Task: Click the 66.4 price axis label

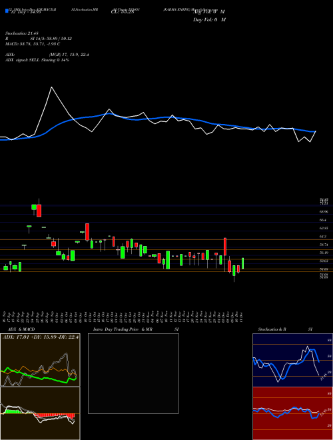Action: [x=322, y=220]
